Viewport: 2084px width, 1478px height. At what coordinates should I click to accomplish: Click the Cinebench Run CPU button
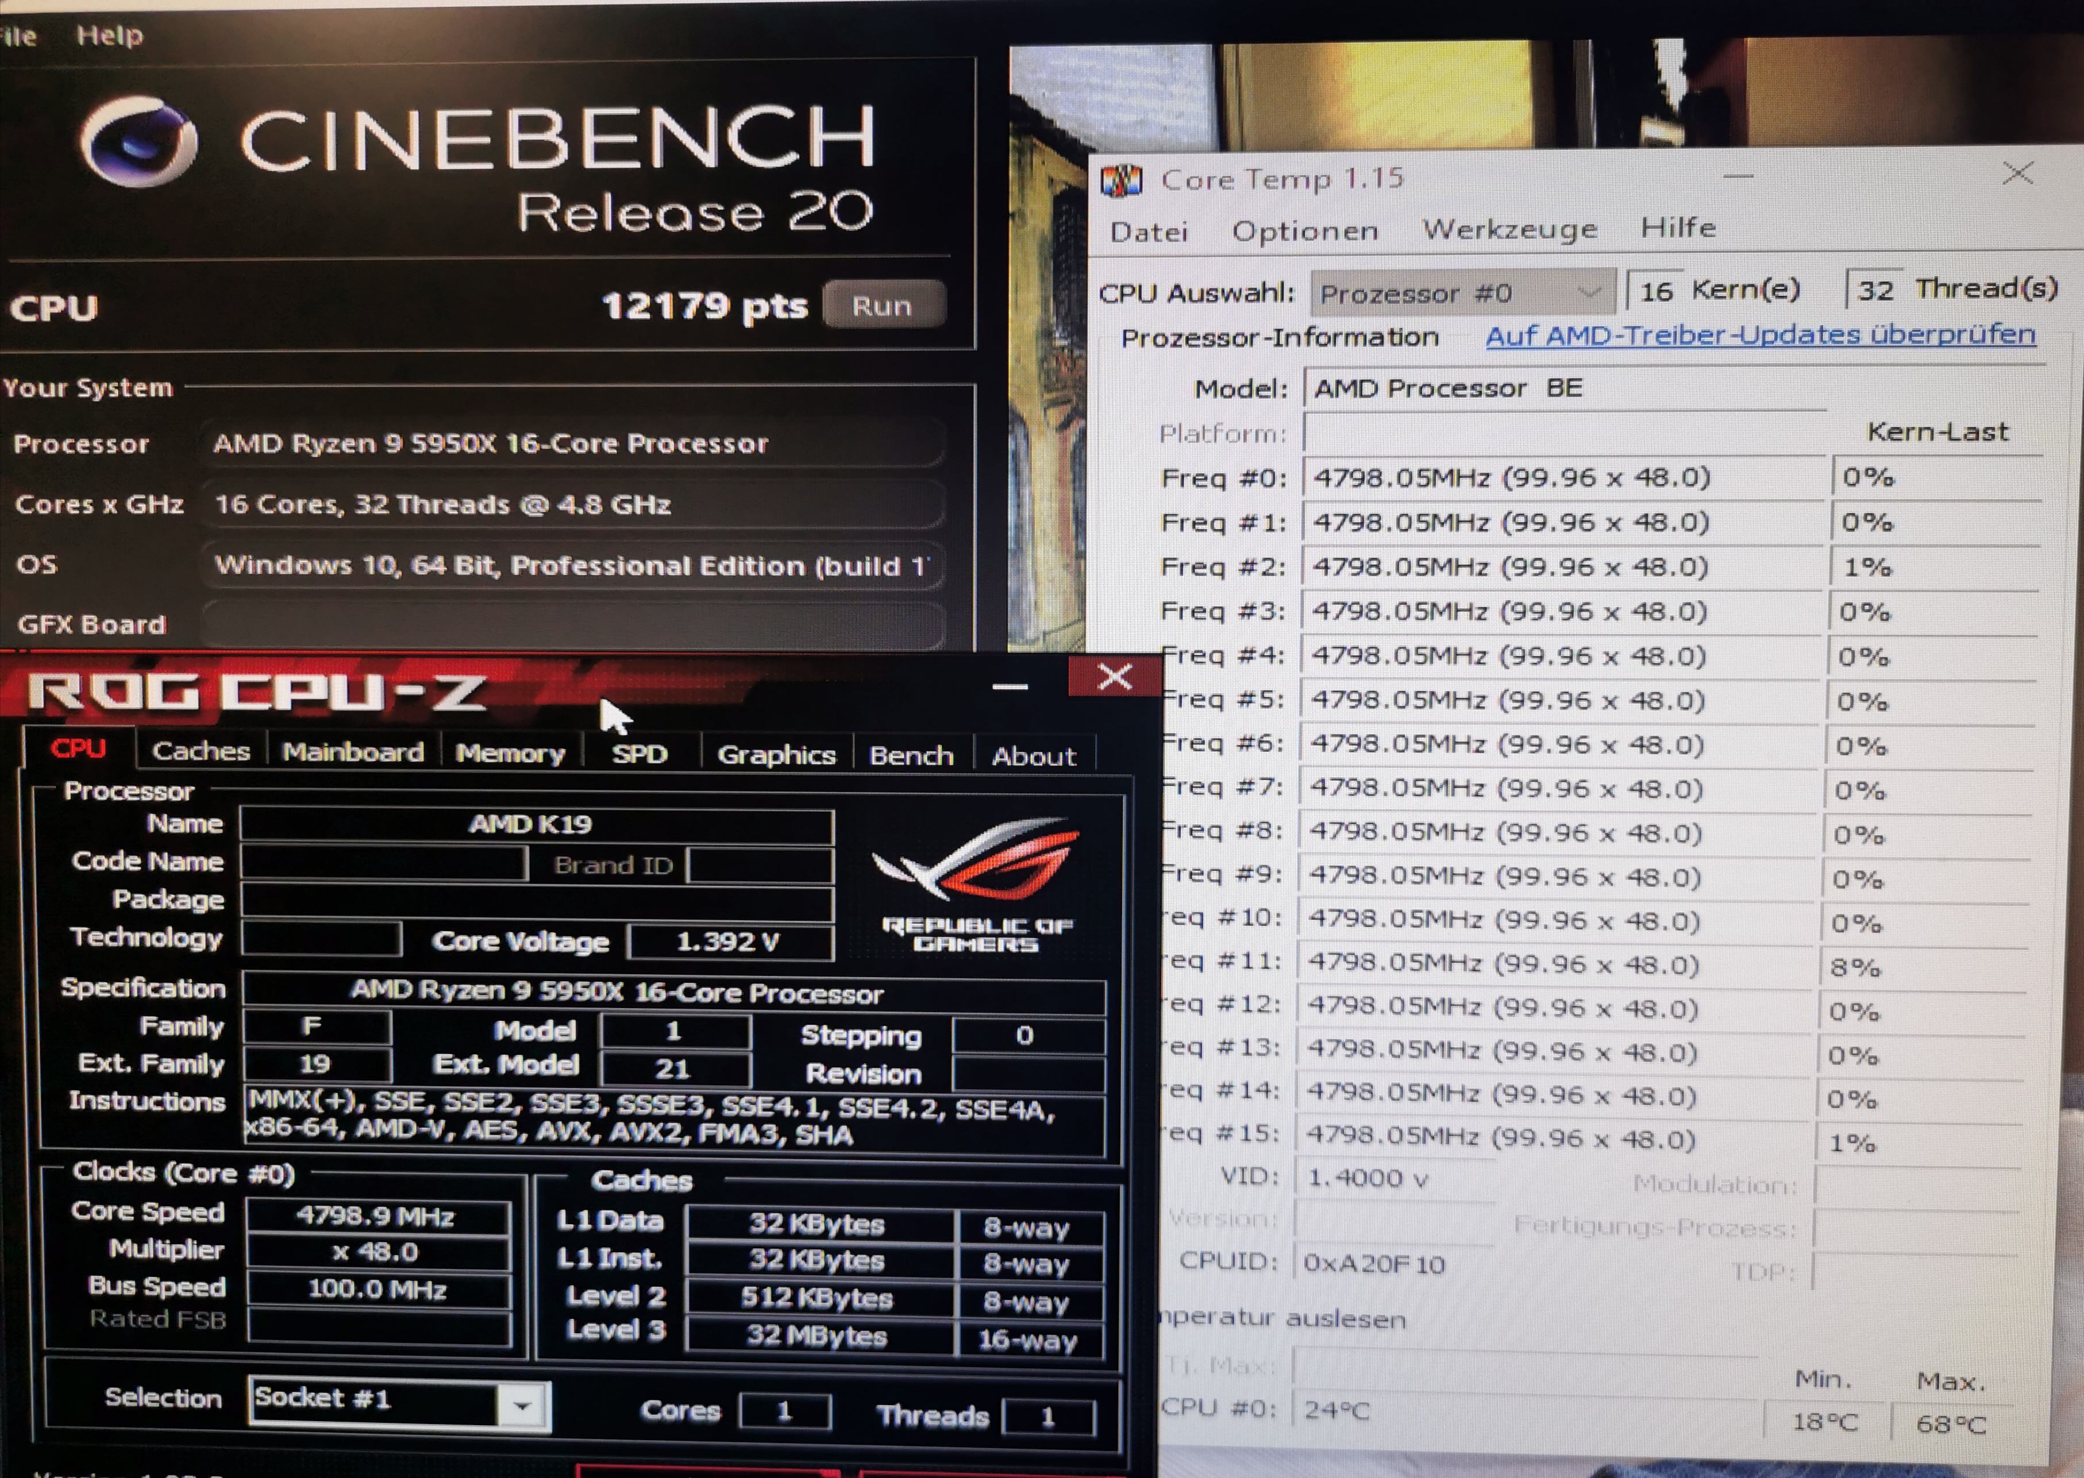click(x=883, y=306)
